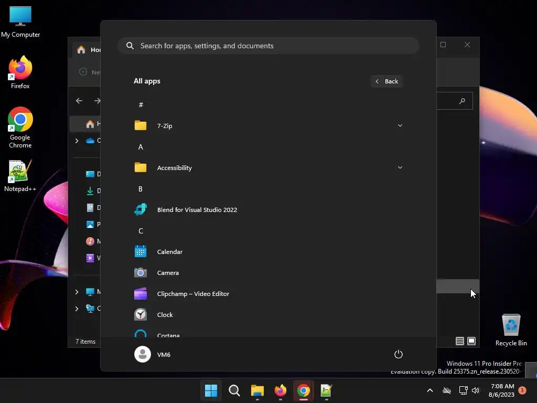537x403 pixels.
Task: Open taskbar Search icon
Action: coord(234,390)
